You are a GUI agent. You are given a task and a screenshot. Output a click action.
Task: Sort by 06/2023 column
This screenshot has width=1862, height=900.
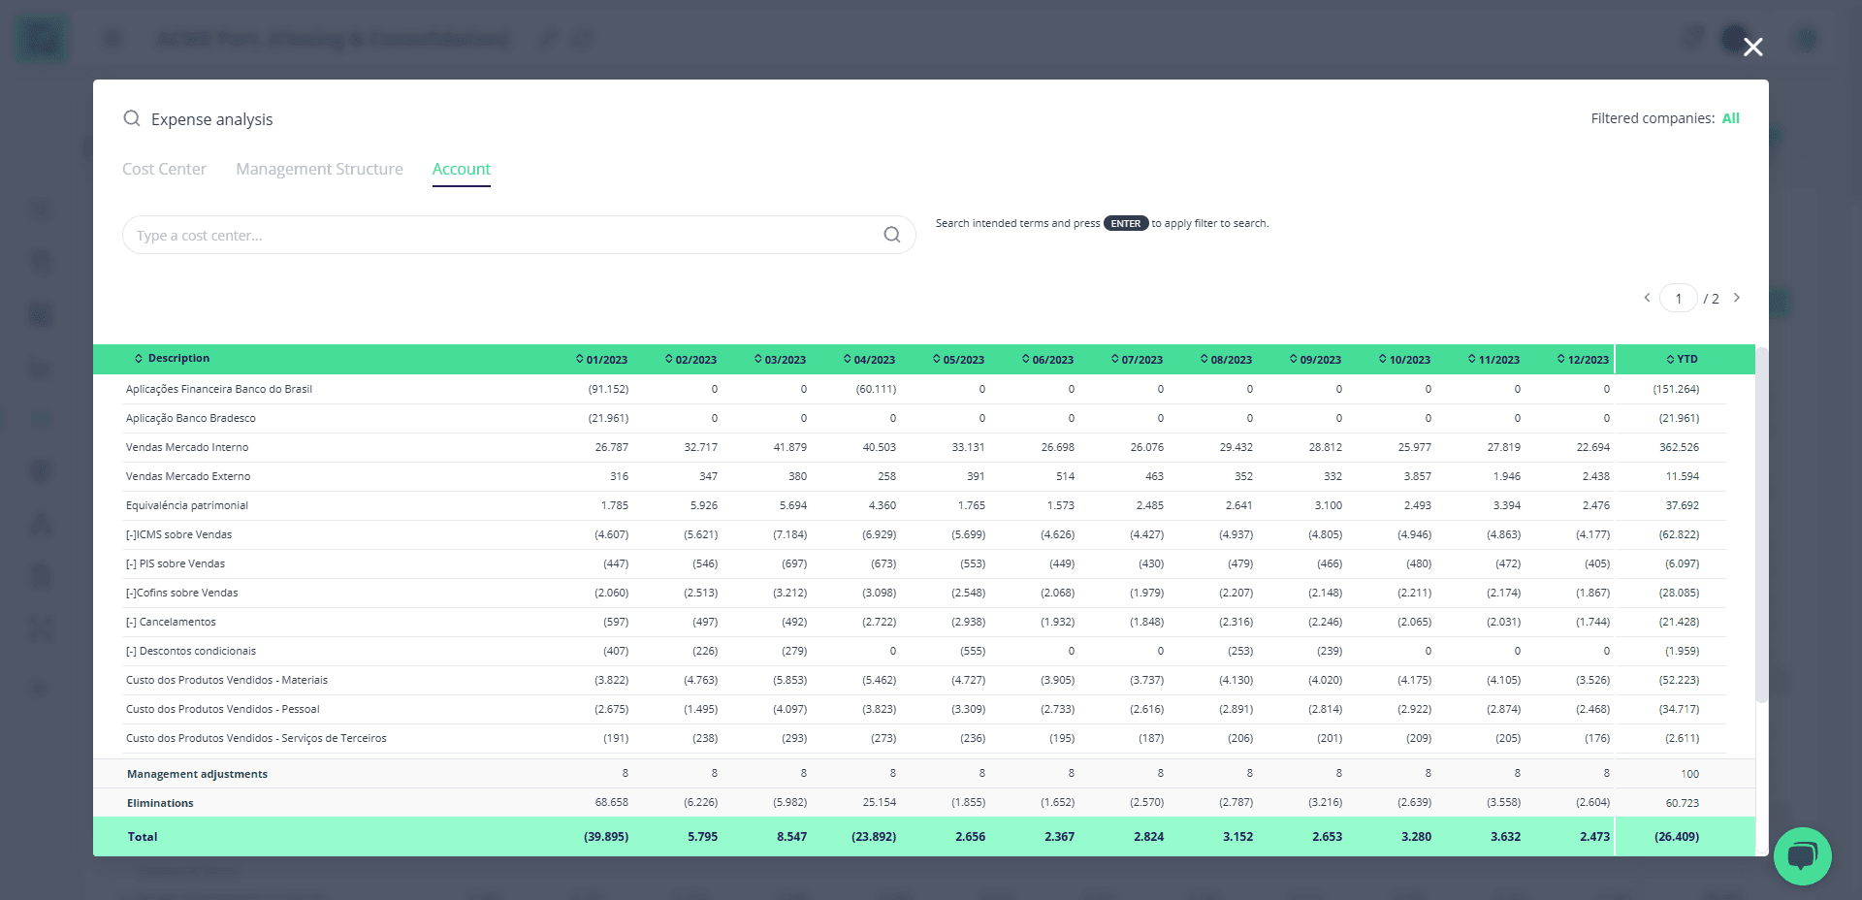1047,359
